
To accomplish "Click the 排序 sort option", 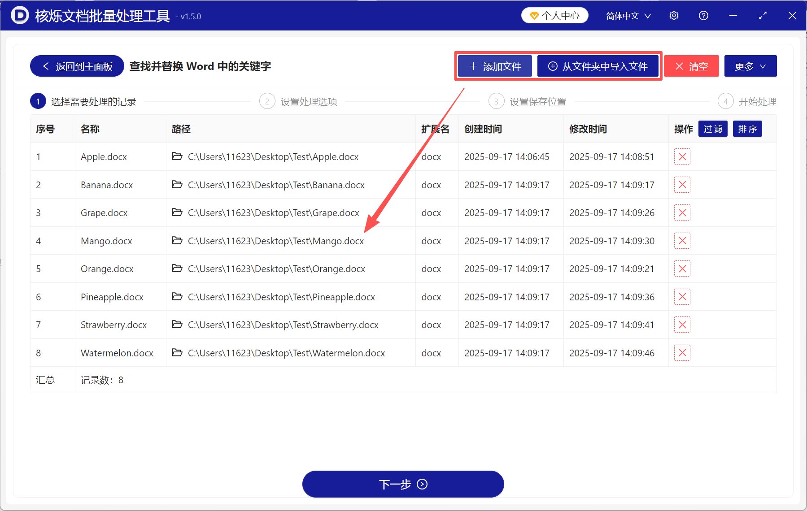I will 747,129.
